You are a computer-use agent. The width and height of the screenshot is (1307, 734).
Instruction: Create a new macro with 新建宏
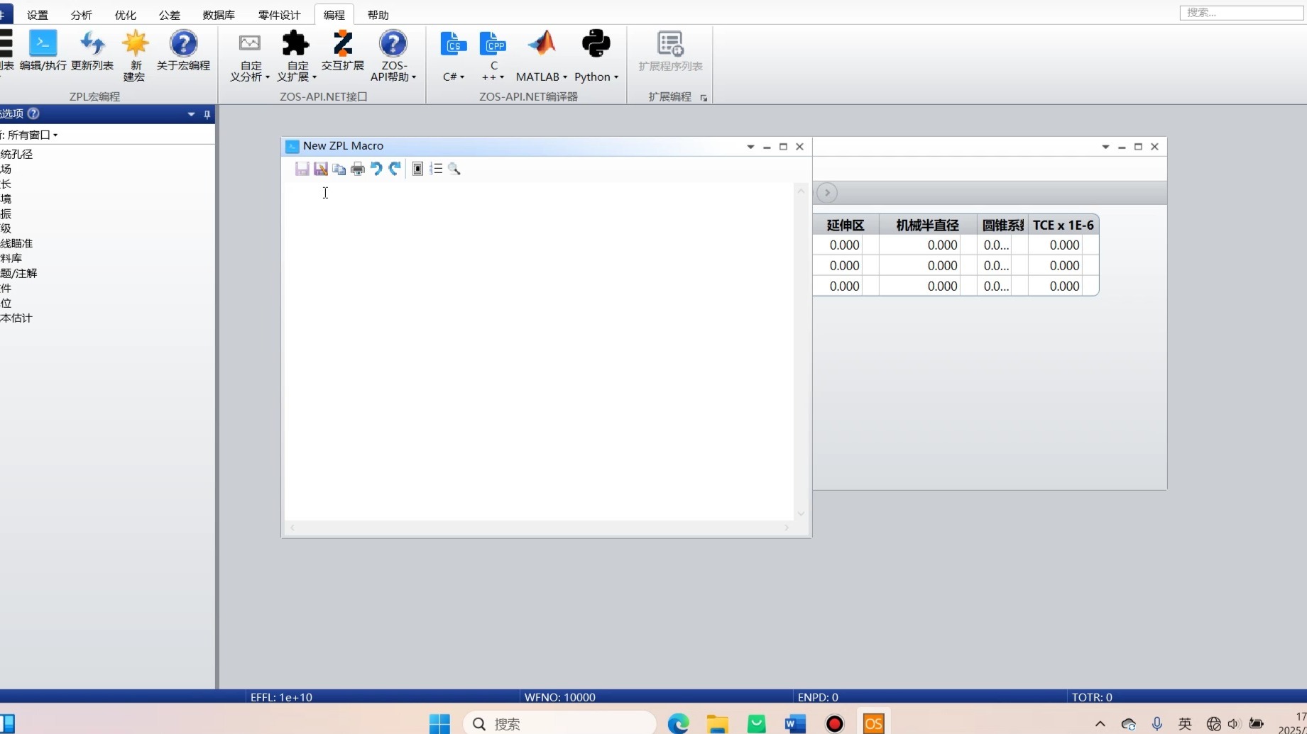pyautogui.click(x=134, y=55)
